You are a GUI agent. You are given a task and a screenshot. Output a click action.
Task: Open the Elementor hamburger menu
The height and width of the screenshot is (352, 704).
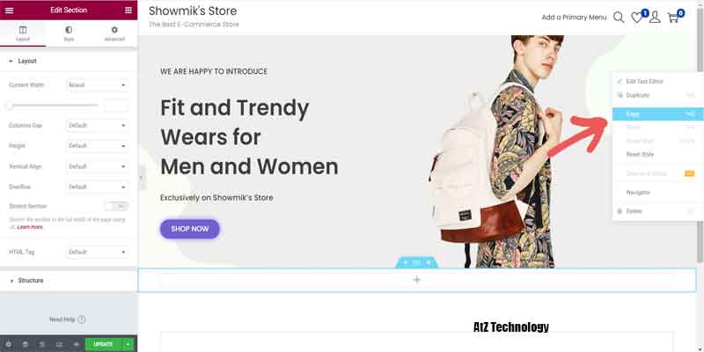(x=9, y=11)
